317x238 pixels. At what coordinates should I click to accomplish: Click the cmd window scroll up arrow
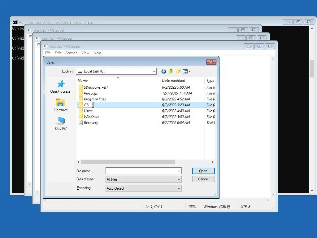(312, 29)
